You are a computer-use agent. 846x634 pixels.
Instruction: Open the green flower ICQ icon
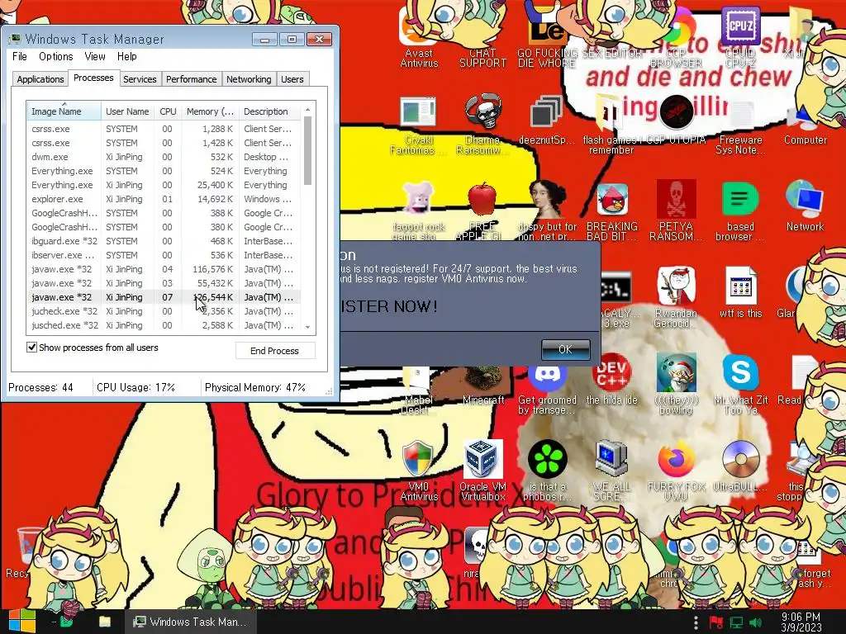click(x=547, y=470)
